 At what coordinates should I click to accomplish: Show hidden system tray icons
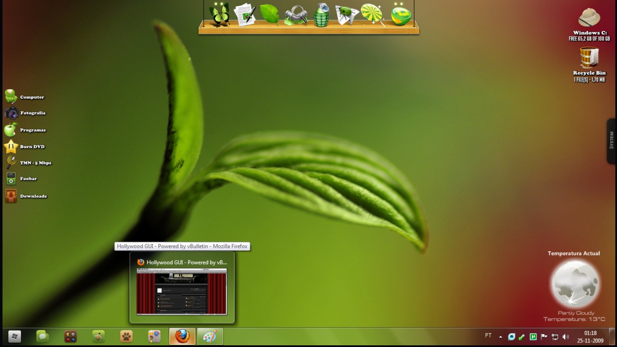(x=500, y=336)
